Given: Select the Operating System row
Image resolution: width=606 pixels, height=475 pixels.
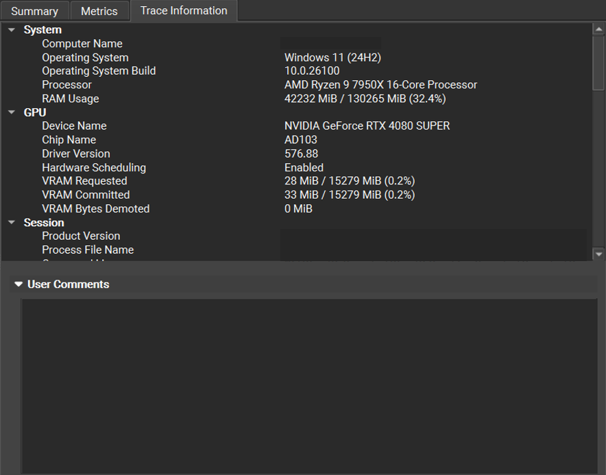Looking at the screenshot, I should [85, 58].
